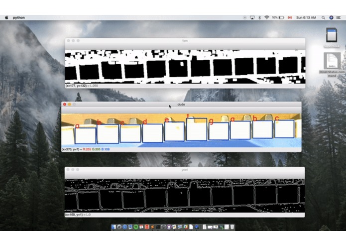Open the Wi-Fi status menu

[x=266, y=17]
